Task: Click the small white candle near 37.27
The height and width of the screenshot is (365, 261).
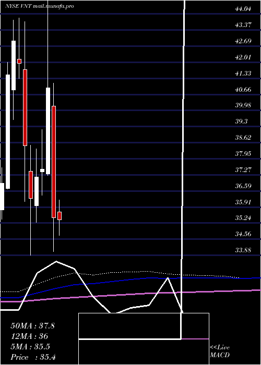Action: tap(42, 171)
